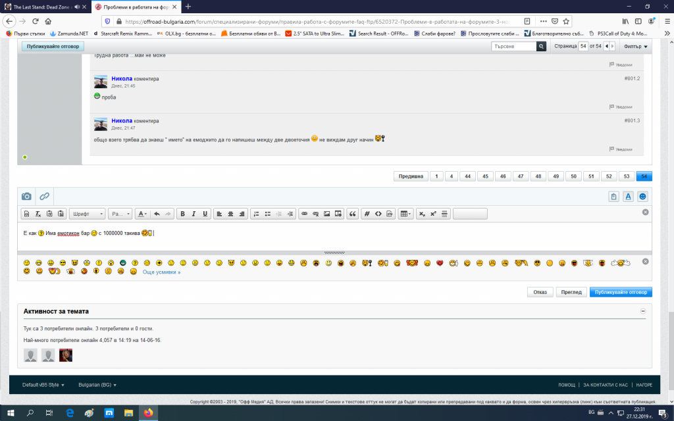Toggle underline formatting

tap(205, 214)
